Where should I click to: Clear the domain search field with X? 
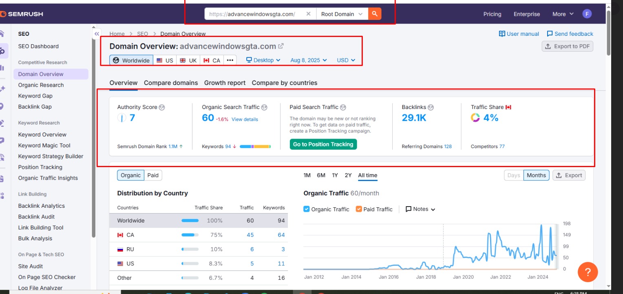coord(308,14)
